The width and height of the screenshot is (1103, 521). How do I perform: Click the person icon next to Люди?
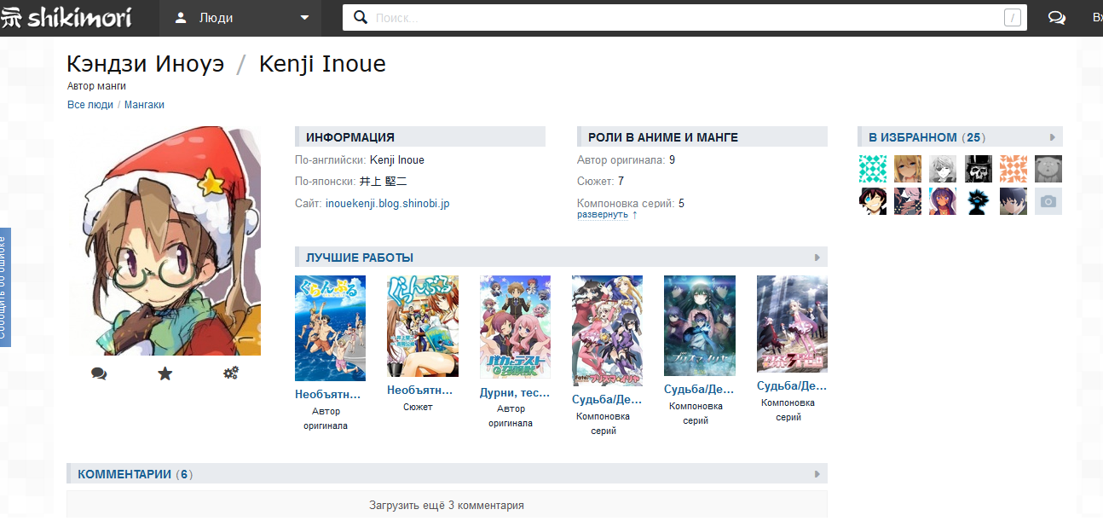[x=180, y=17]
